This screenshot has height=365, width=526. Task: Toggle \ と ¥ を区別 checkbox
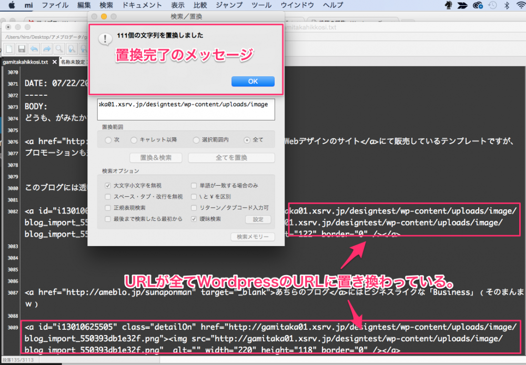tap(194, 197)
